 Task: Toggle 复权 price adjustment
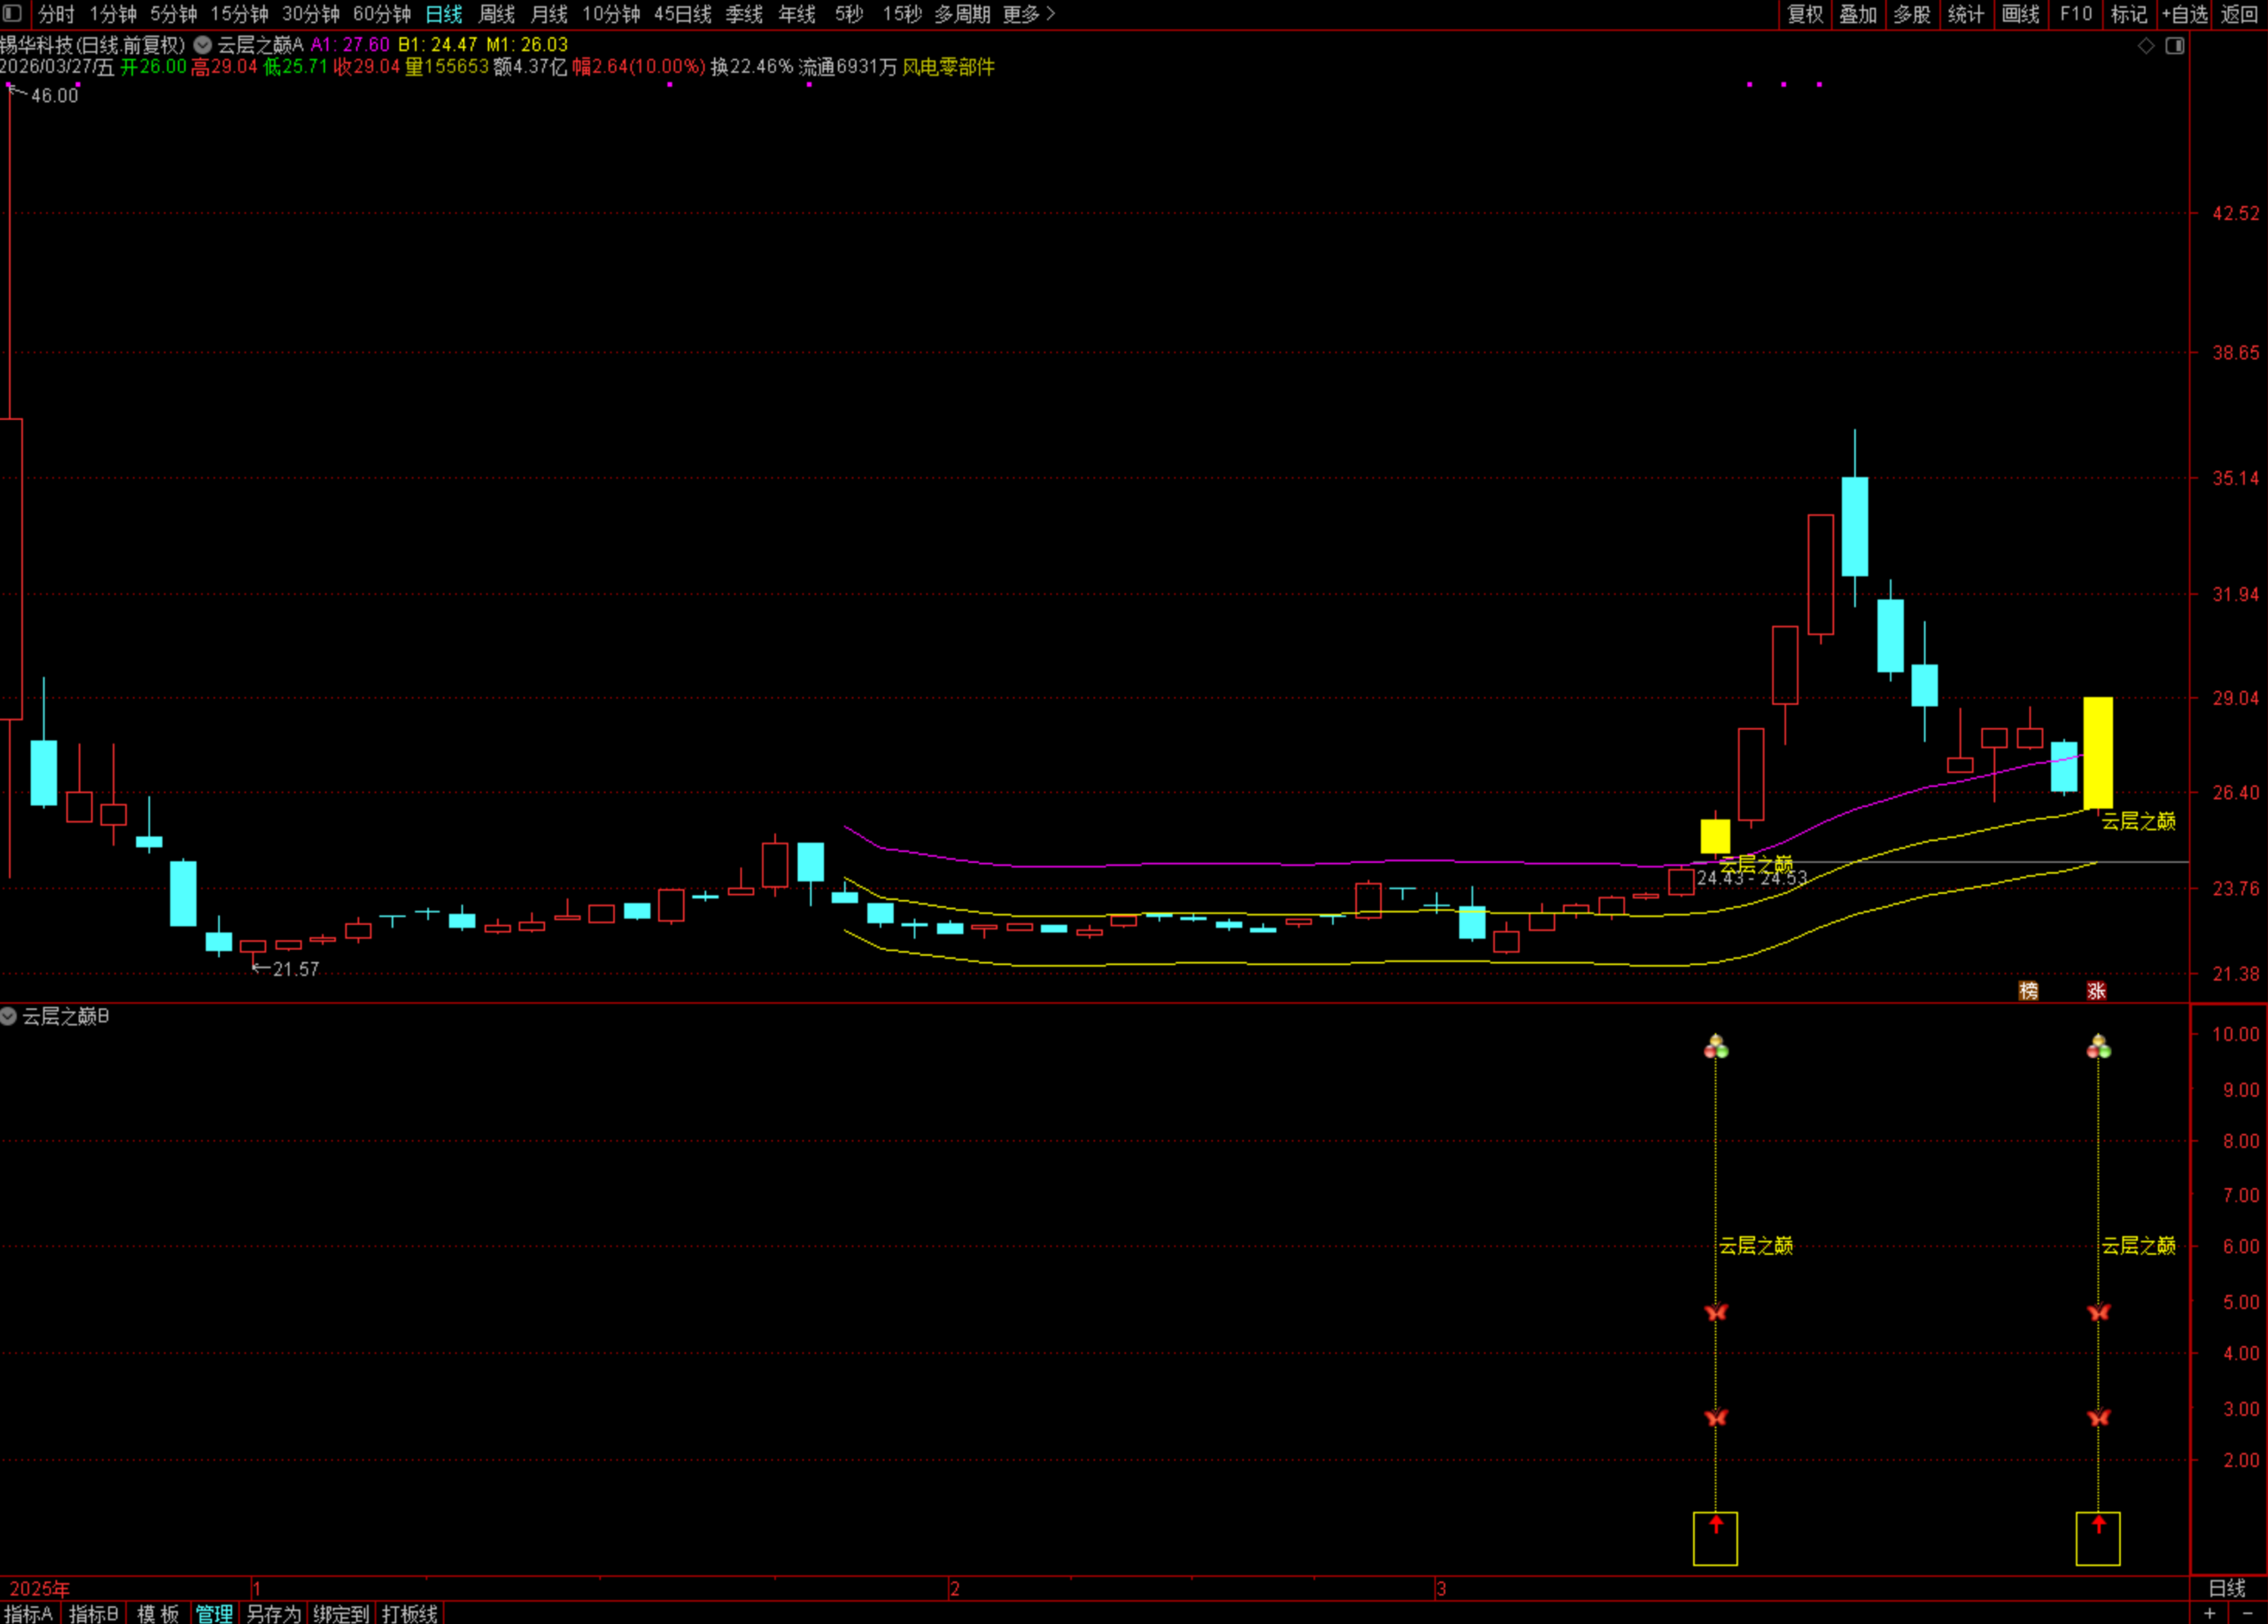(x=1805, y=14)
